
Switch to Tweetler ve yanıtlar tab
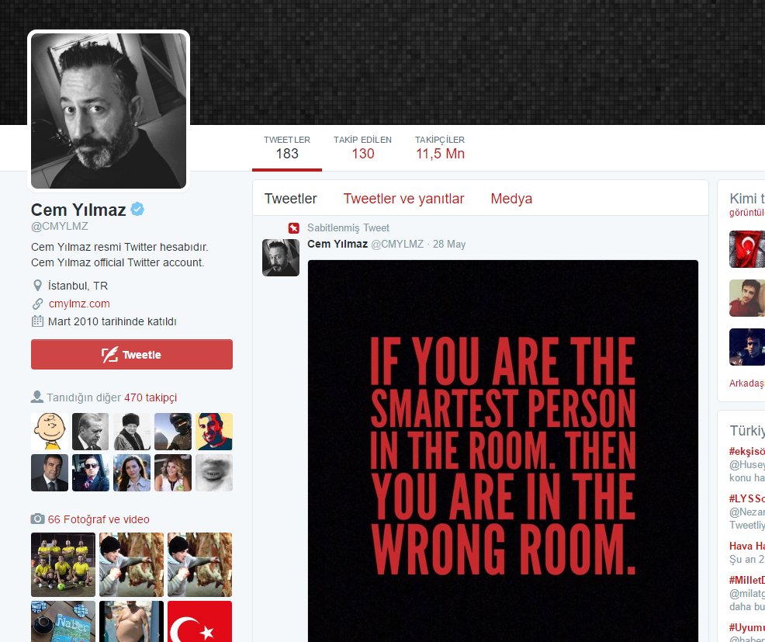pyautogui.click(x=403, y=199)
